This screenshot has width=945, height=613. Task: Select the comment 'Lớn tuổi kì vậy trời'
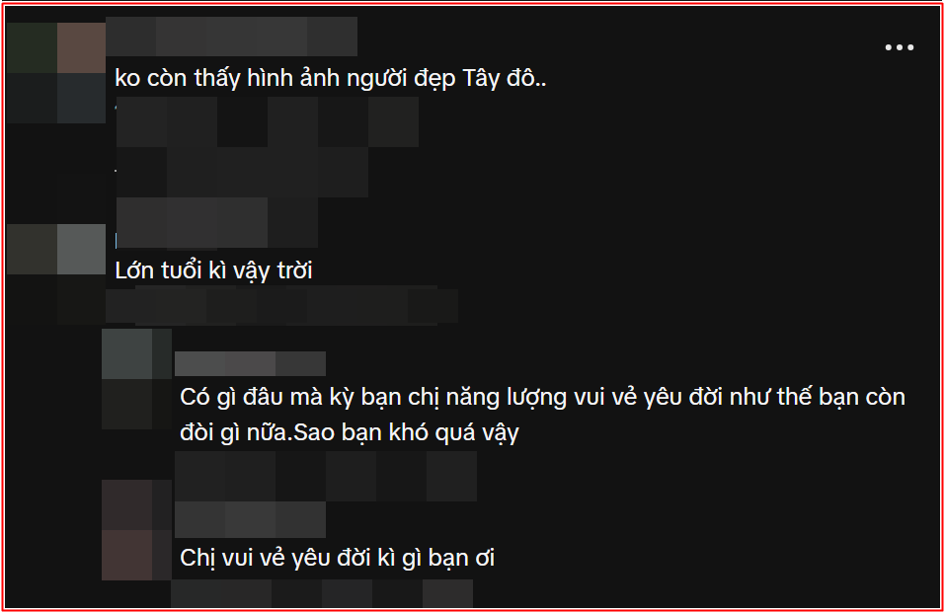(213, 270)
